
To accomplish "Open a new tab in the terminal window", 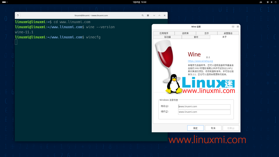I will [x=18, y=15].
